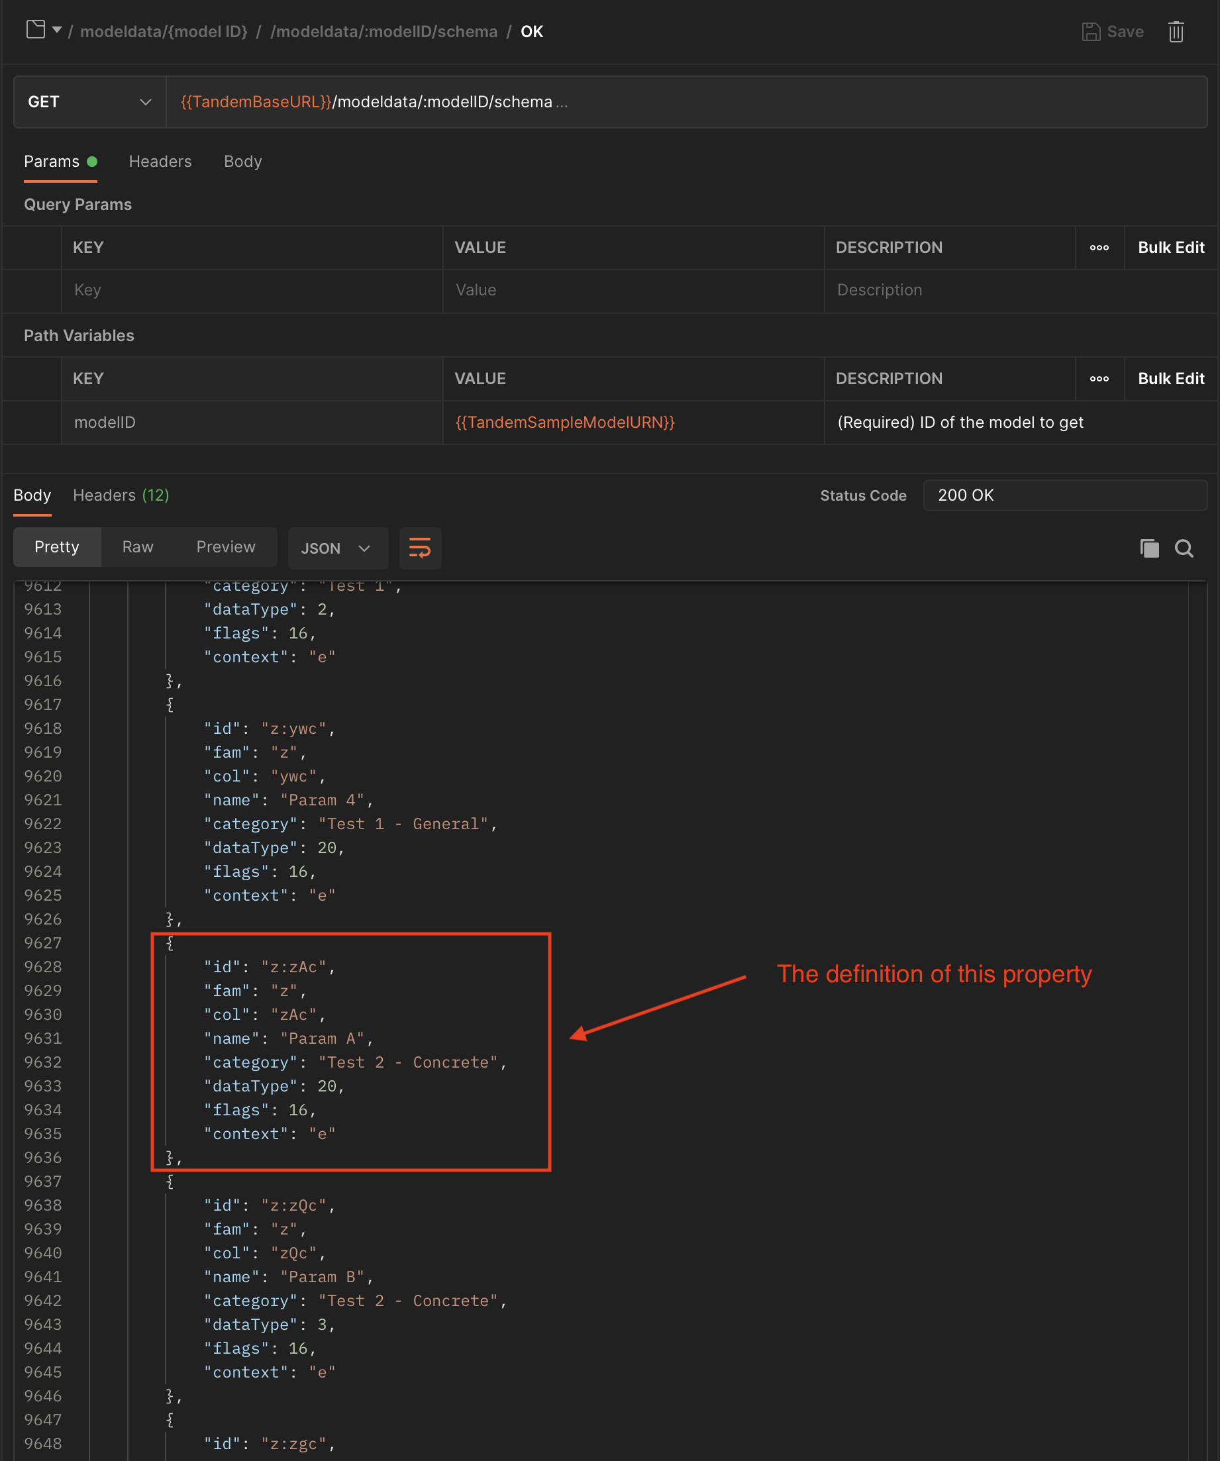Select the modelID path variable key
This screenshot has height=1461, width=1220.
click(105, 423)
